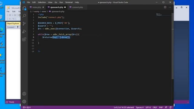
Task: Open the Edit menu in VS Code
Action: pos(34,2)
